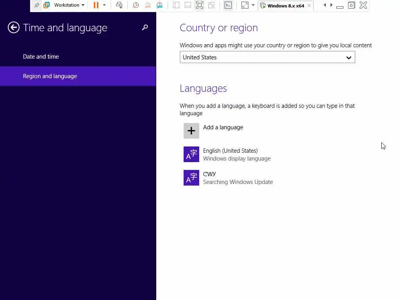Restore the VMware window size
400x300 pixels.
click(351, 5)
